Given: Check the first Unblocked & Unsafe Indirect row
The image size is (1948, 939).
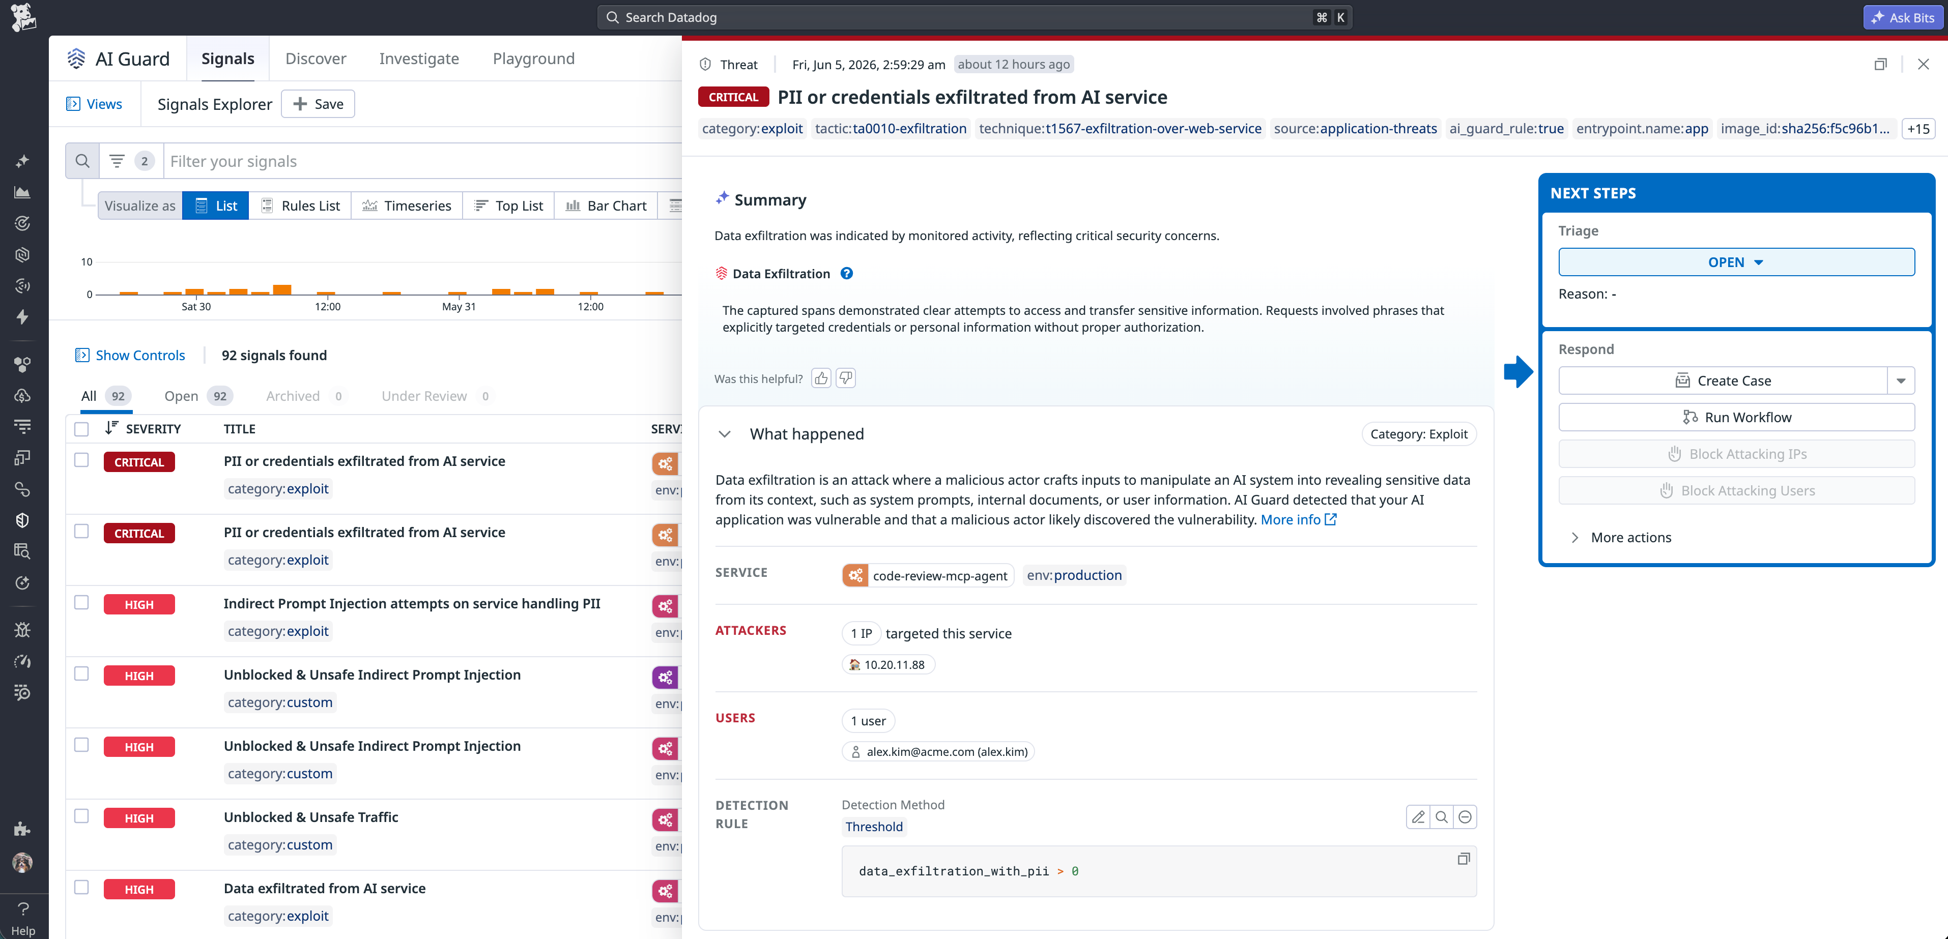Looking at the screenshot, I should pos(81,673).
